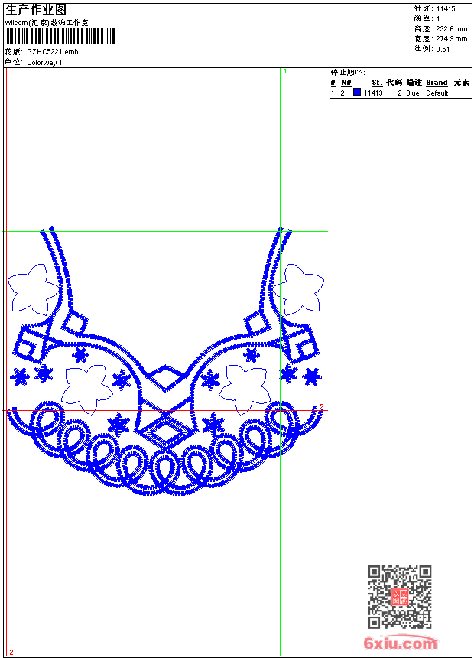Click the file name "GZHC5221.emb"
This screenshot has height=658, width=474.
click(53, 52)
